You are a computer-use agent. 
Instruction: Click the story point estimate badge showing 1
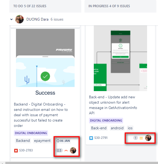click(135, 138)
